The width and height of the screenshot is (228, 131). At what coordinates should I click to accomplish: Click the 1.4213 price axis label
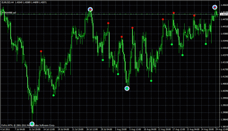pyautogui.click(x=224, y=62)
